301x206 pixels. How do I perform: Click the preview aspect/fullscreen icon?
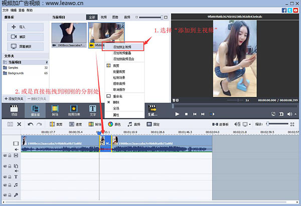click(273, 114)
